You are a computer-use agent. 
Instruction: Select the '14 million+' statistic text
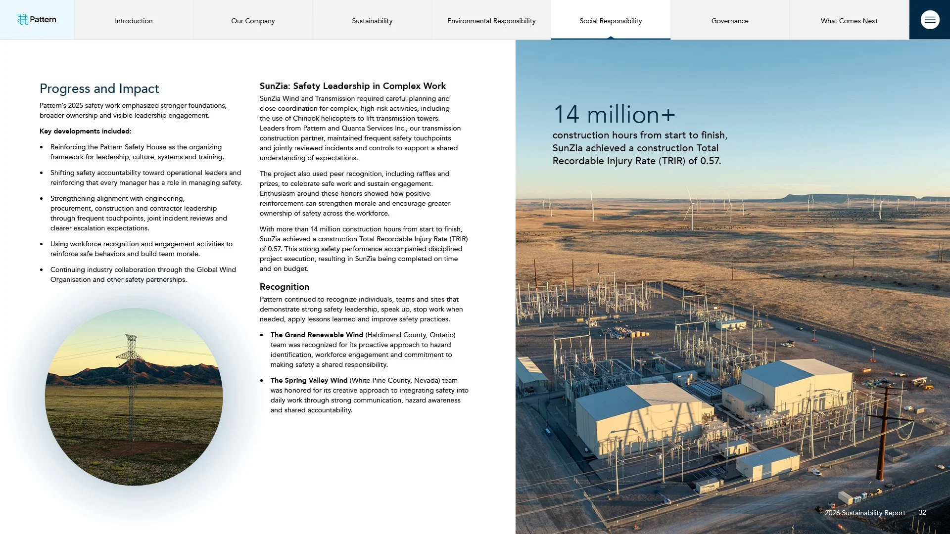click(614, 114)
